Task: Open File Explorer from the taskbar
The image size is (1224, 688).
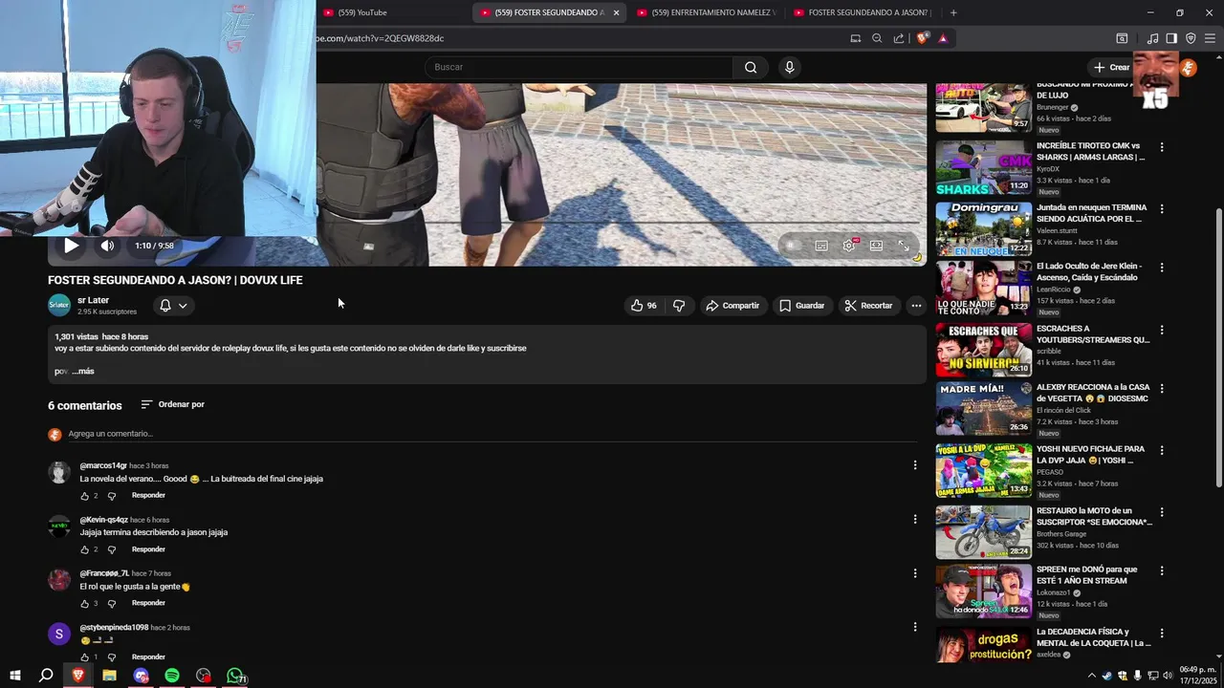Action: coord(109,675)
